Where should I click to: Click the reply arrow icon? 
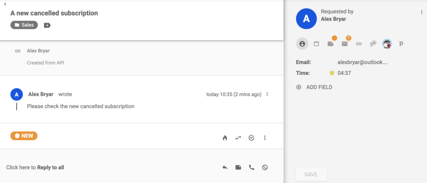click(225, 168)
